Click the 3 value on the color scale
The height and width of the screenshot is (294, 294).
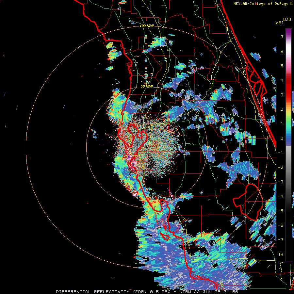click(282, 95)
